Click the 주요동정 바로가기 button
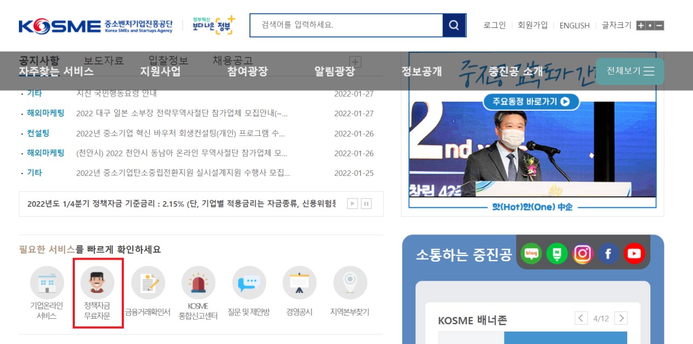Screen dimensions: 693x344 (531, 102)
